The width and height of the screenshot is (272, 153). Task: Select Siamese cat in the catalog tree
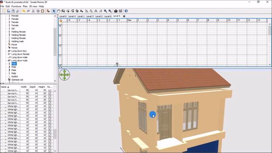point(17,80)
